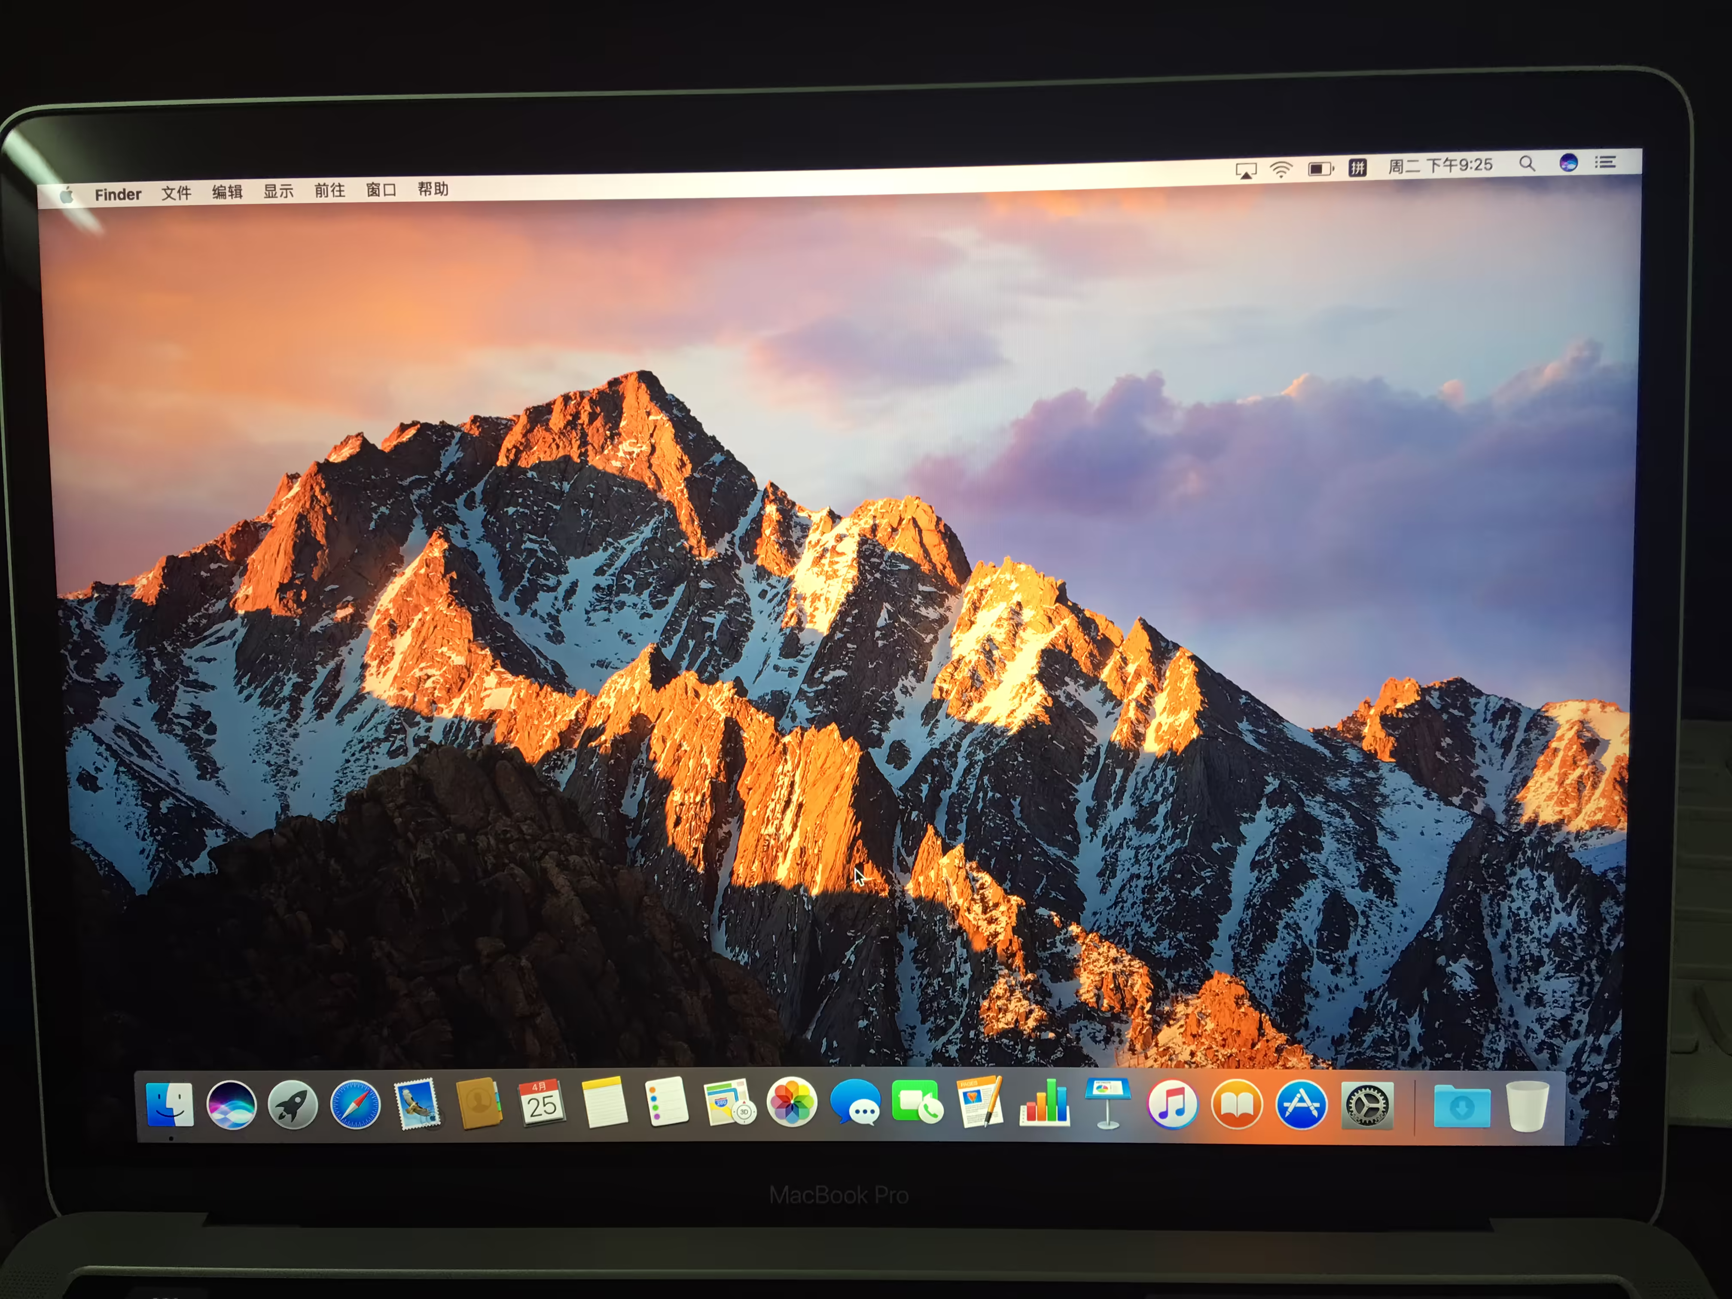
Task: Open the 前往 (Go) menu
Action: 329,190
